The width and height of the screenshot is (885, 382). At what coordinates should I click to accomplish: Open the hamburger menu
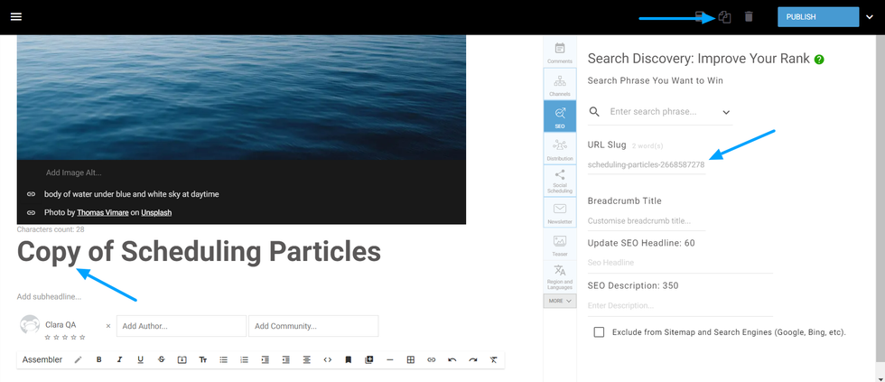click(16, 16)
